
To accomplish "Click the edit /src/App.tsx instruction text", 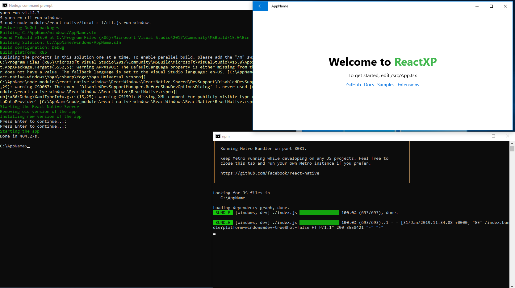I will pyautogui.click(x=383, y=75).
